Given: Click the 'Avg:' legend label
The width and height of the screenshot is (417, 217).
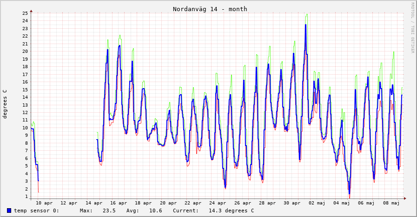Looking at the screenshot, I should pos(132,211).
